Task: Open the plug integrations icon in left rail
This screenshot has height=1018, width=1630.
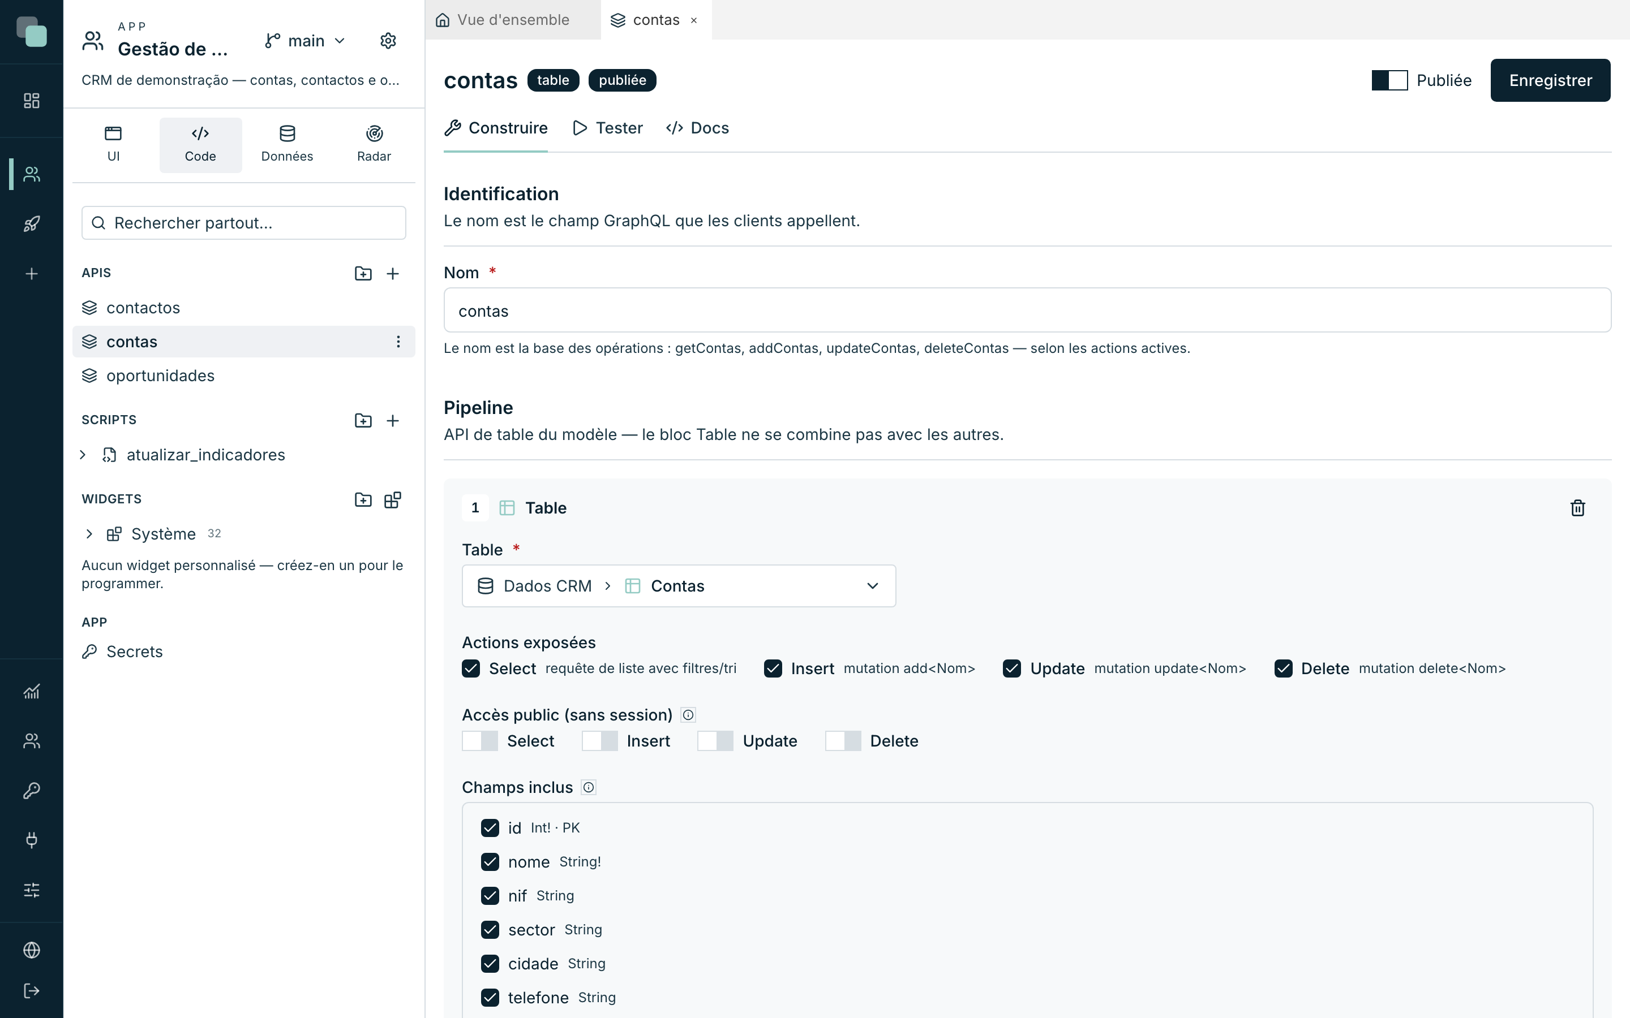Action: coord(32,840)
